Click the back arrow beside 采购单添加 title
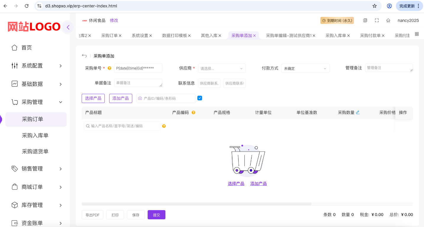Viewport: 424px width, 227px height. point(84,56)
